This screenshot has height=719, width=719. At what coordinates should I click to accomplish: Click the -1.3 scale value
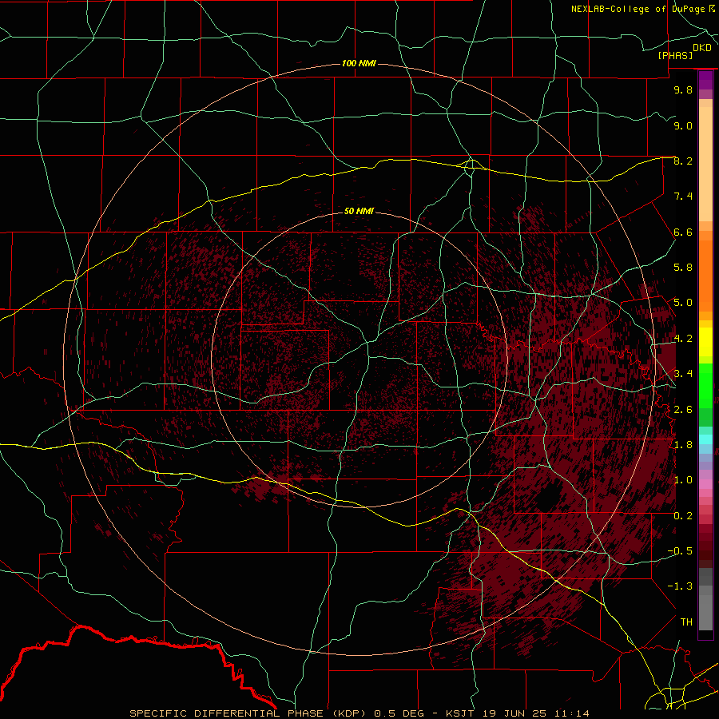pyautogui.click(x=680, y=586)
